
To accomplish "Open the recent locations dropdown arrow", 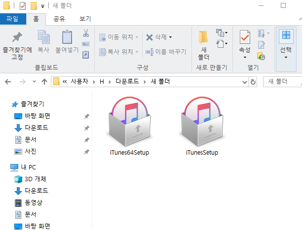I will (34, 82).
